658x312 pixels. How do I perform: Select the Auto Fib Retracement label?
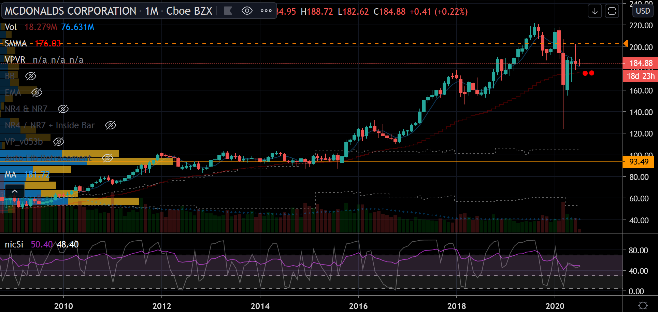click(48, 158)
